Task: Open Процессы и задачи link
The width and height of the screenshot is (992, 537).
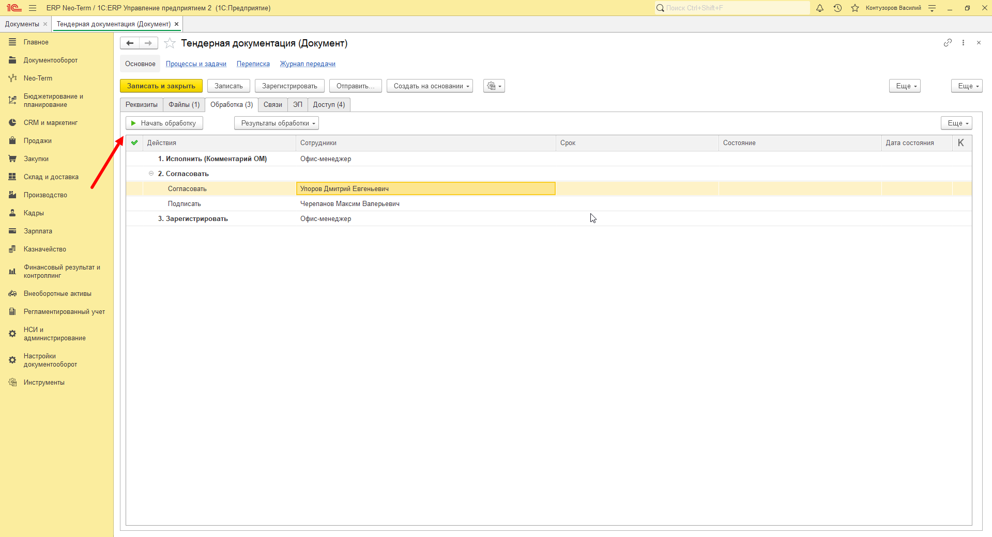Action: tap(196, 64)
